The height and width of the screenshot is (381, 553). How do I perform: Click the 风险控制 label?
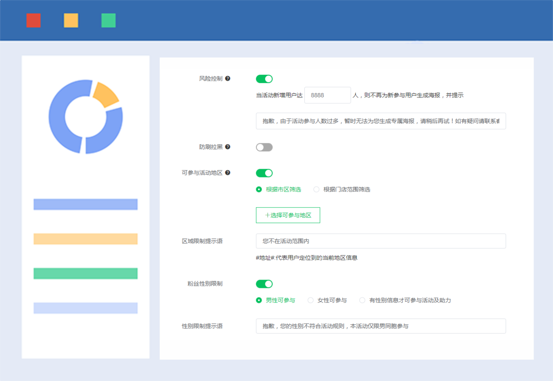[x=211, y=78]
